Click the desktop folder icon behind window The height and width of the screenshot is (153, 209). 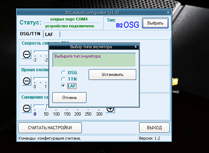(x=175, y=81)
